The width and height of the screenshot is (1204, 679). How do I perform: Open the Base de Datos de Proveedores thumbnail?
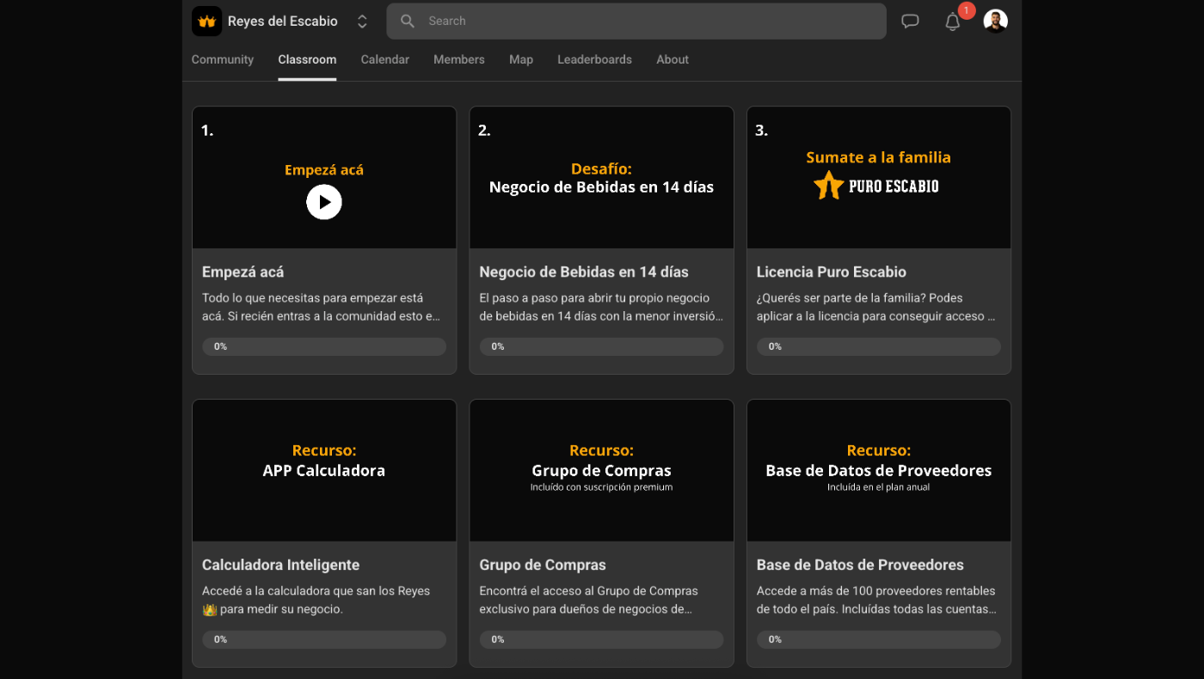pos(878,470)
